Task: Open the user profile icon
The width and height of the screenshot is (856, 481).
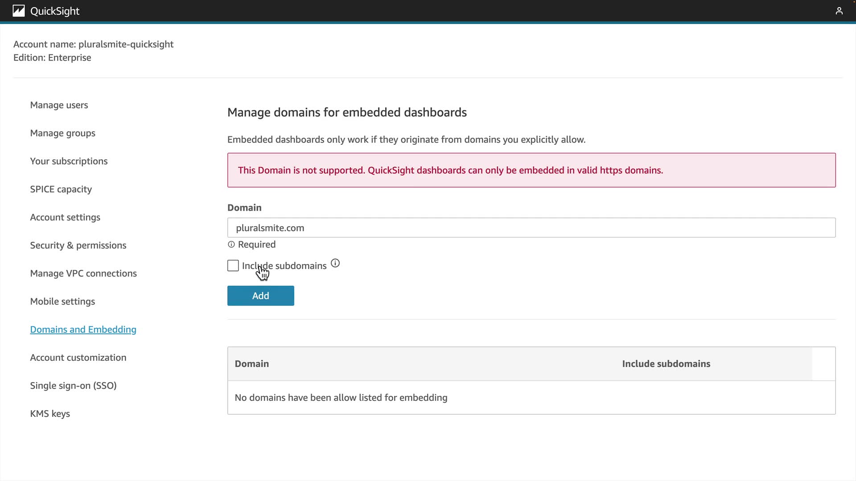Action: [x=839, y=11]
